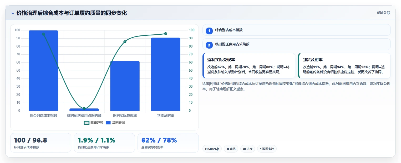Toggle the 当前表现 legend entry

coord(115,123)
